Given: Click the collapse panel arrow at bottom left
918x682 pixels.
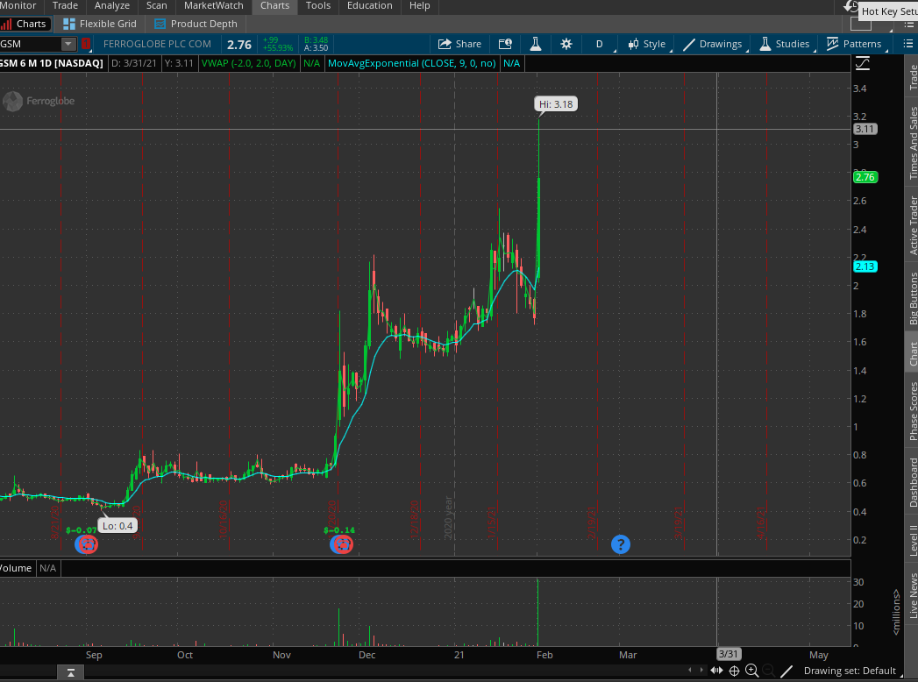Looking at the screenshot, I should [x=71, y=672].
